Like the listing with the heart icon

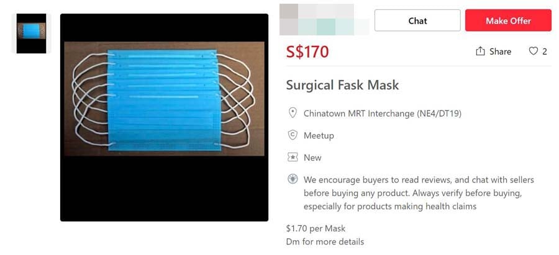pos(533,51)
